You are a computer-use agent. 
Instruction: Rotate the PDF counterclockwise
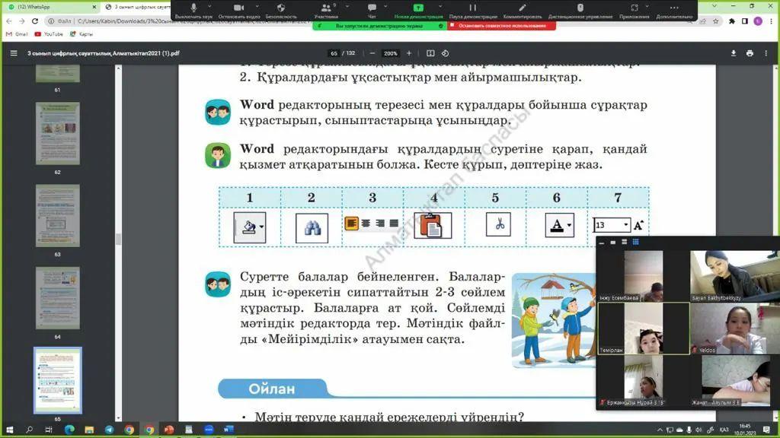[x=445, y=53]
